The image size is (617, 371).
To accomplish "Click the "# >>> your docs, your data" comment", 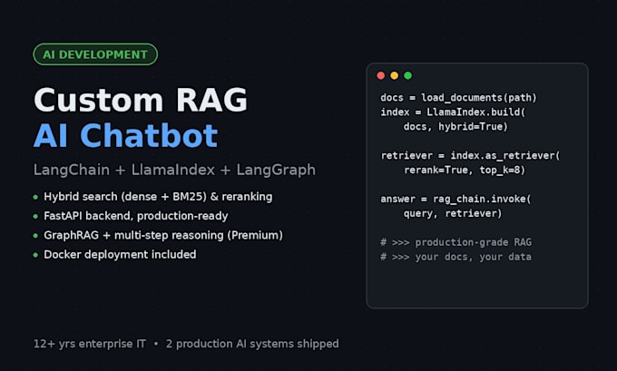I will tap(455, 257).
